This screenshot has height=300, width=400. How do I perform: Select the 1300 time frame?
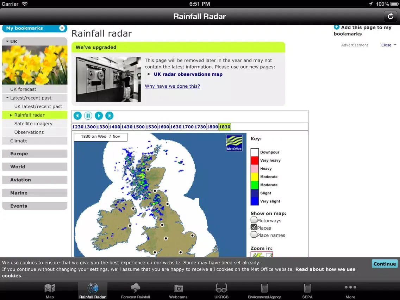pyautogui.click(x=90, y=127)
